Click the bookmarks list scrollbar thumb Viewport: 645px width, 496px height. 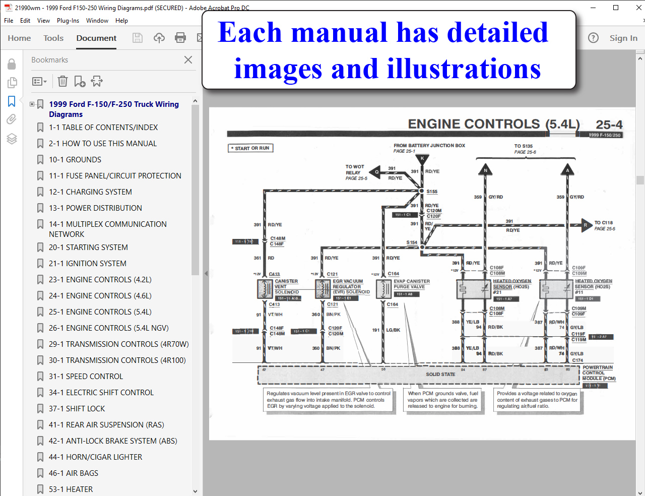196,190
